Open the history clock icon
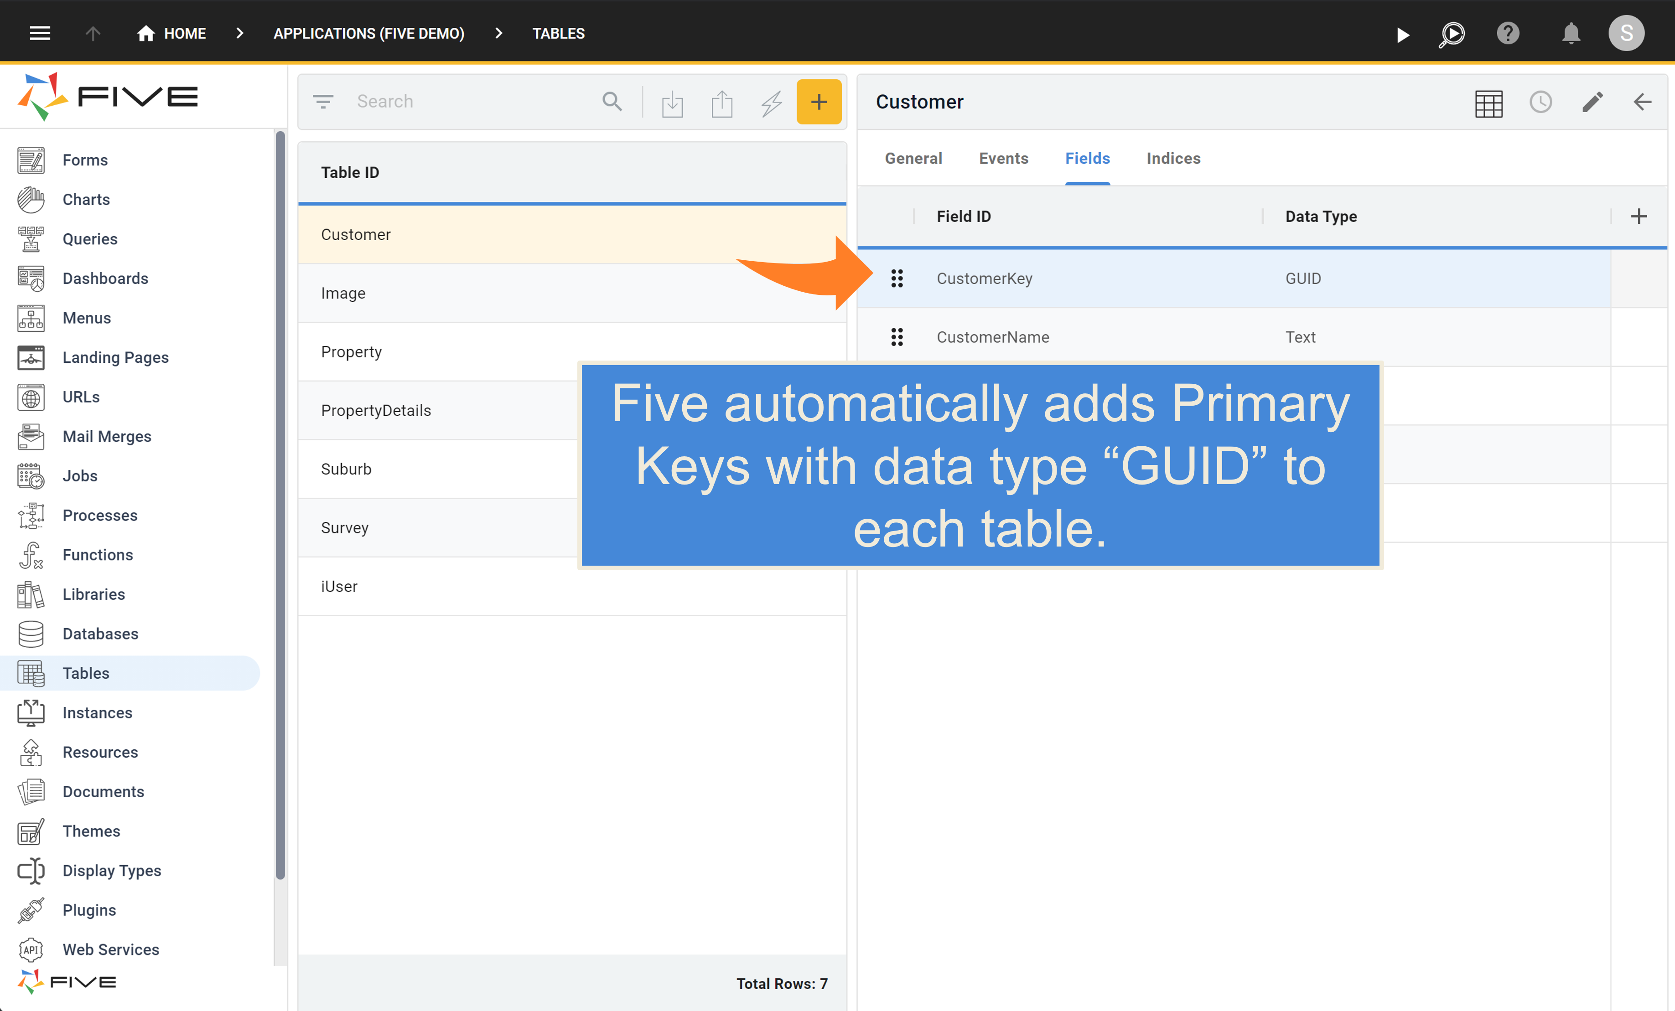 click(1540, 102)
